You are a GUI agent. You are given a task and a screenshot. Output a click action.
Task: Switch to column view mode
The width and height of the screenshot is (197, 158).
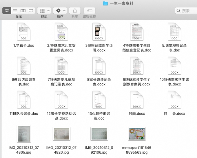[x=23, y=11]
